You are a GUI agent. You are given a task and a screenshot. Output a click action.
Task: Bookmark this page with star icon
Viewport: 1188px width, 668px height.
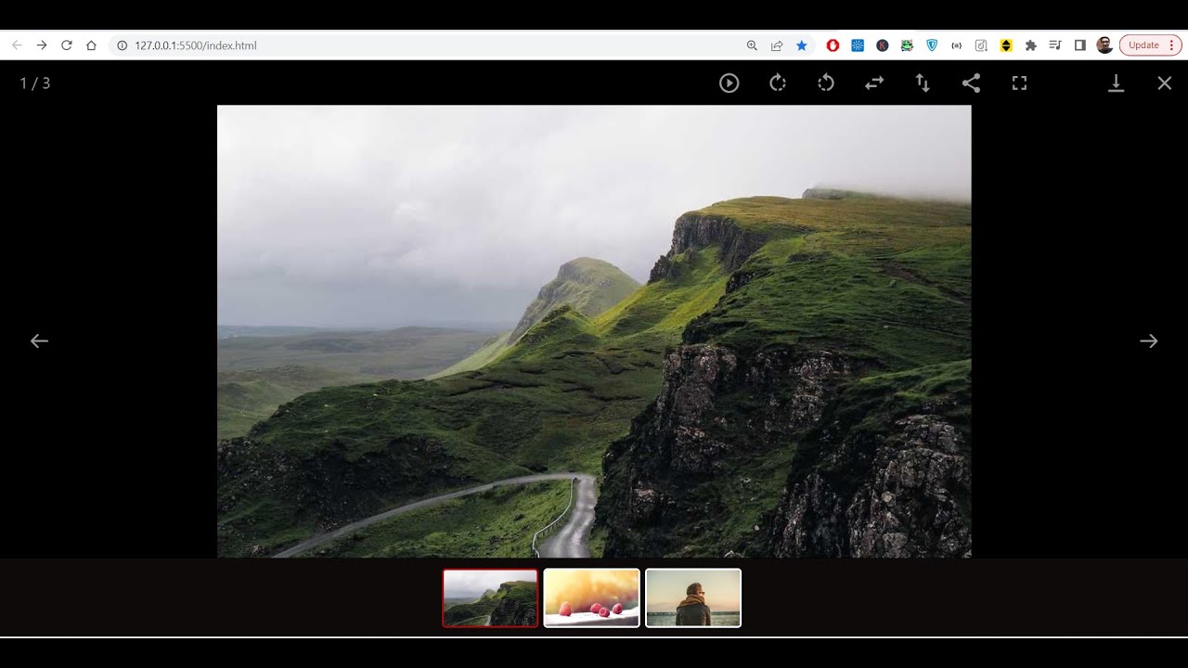(x=802, y=45)
